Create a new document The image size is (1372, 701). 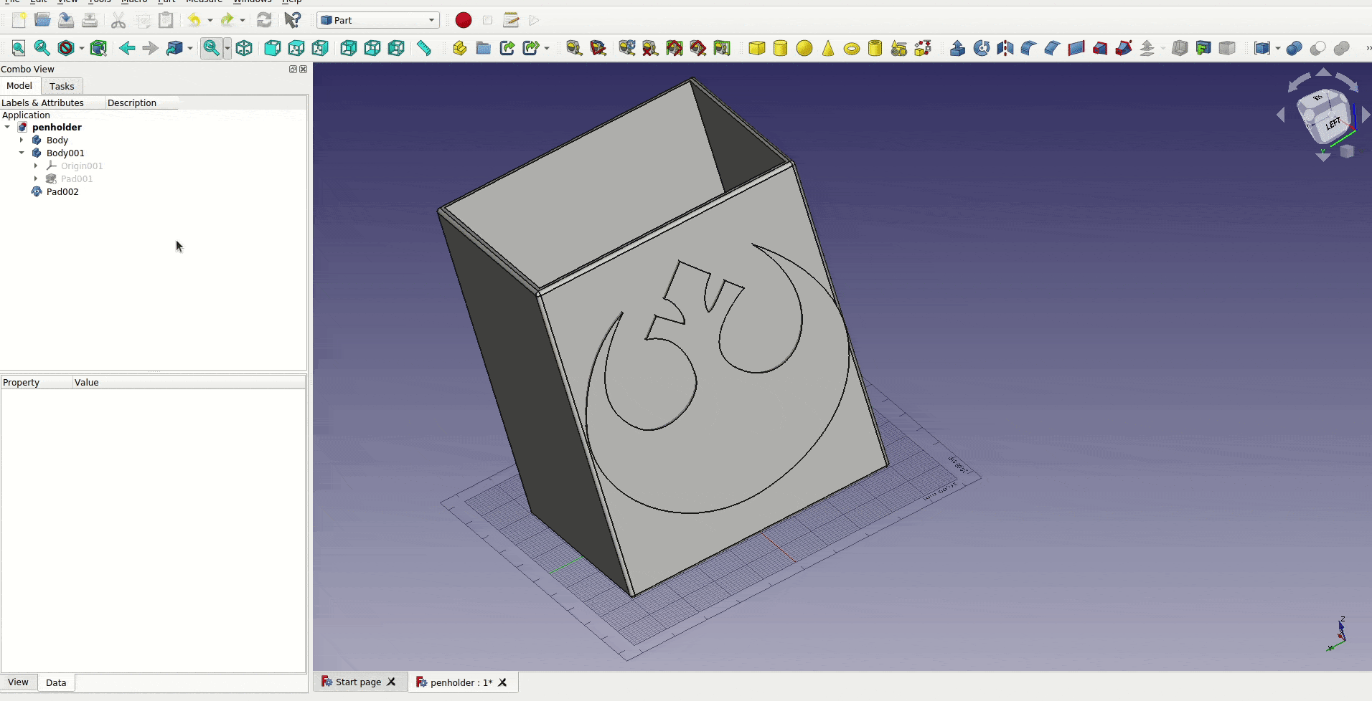coord(19,20)
